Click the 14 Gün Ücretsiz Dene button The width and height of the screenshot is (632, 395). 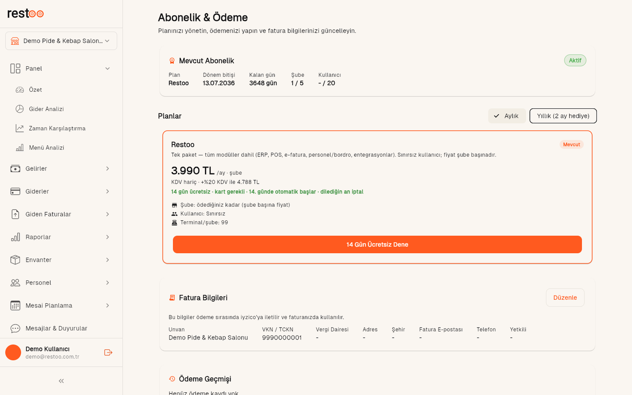tap(377, 244)
